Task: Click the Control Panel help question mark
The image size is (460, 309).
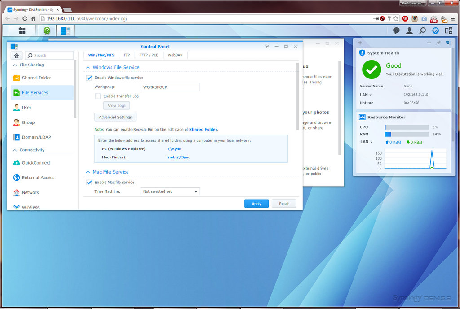Action: (267, 46)
